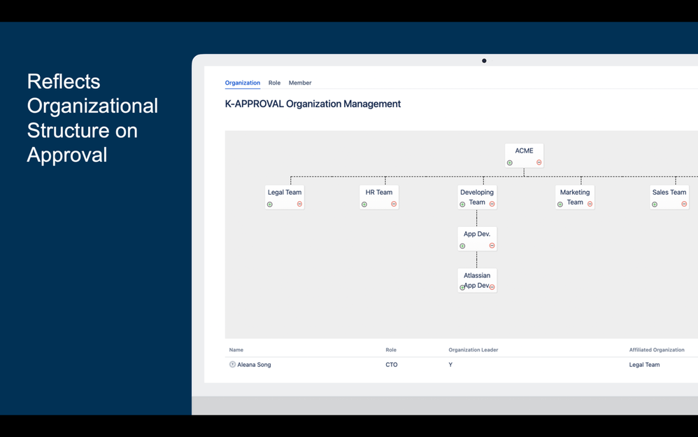
Task: Add child under Marketing Team node
Action: (560, 204)
